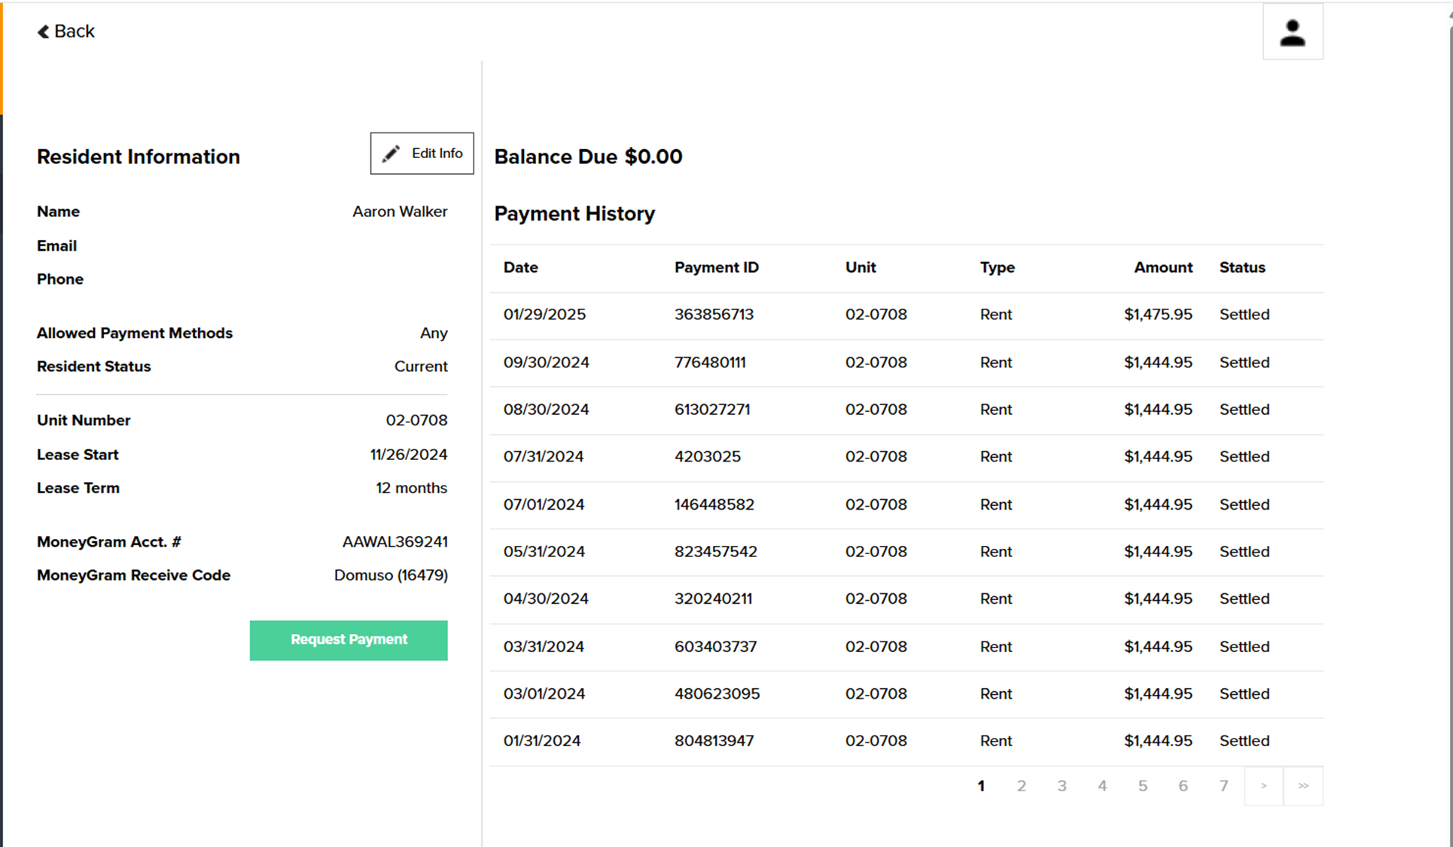Click the Amount column header
Viewport: 1453px width, 847px height.
click(x=1162, y=267)
